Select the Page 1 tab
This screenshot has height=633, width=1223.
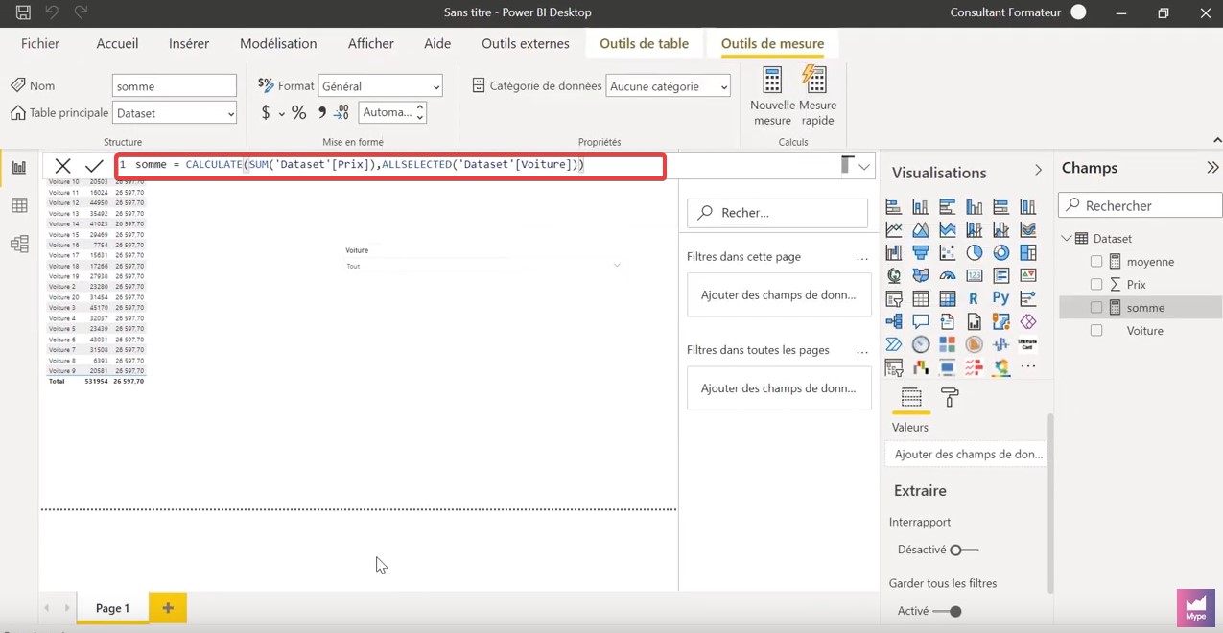112,608
